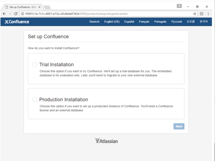Click the site info icon in address bar

pos(22,14)
